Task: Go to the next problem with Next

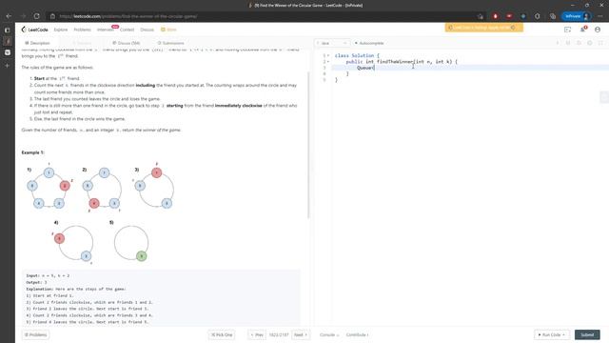Action: coord(301,334)
